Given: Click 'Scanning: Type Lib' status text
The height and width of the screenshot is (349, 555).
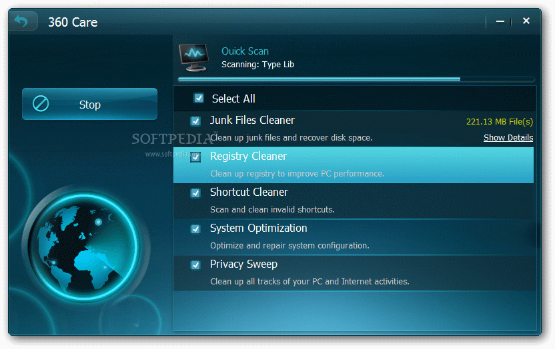Looking at the screenshot, I should (x=257, y=65).
